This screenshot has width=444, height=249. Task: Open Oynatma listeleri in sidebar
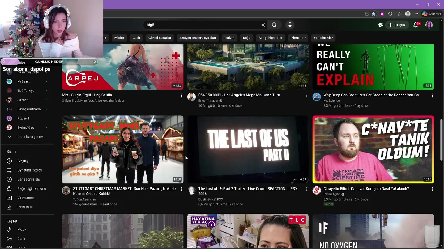coord(29,170)
